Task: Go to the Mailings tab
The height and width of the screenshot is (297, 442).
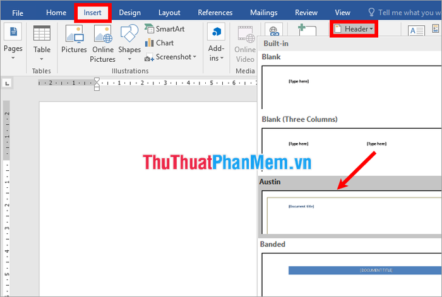Action: (265, 13)
